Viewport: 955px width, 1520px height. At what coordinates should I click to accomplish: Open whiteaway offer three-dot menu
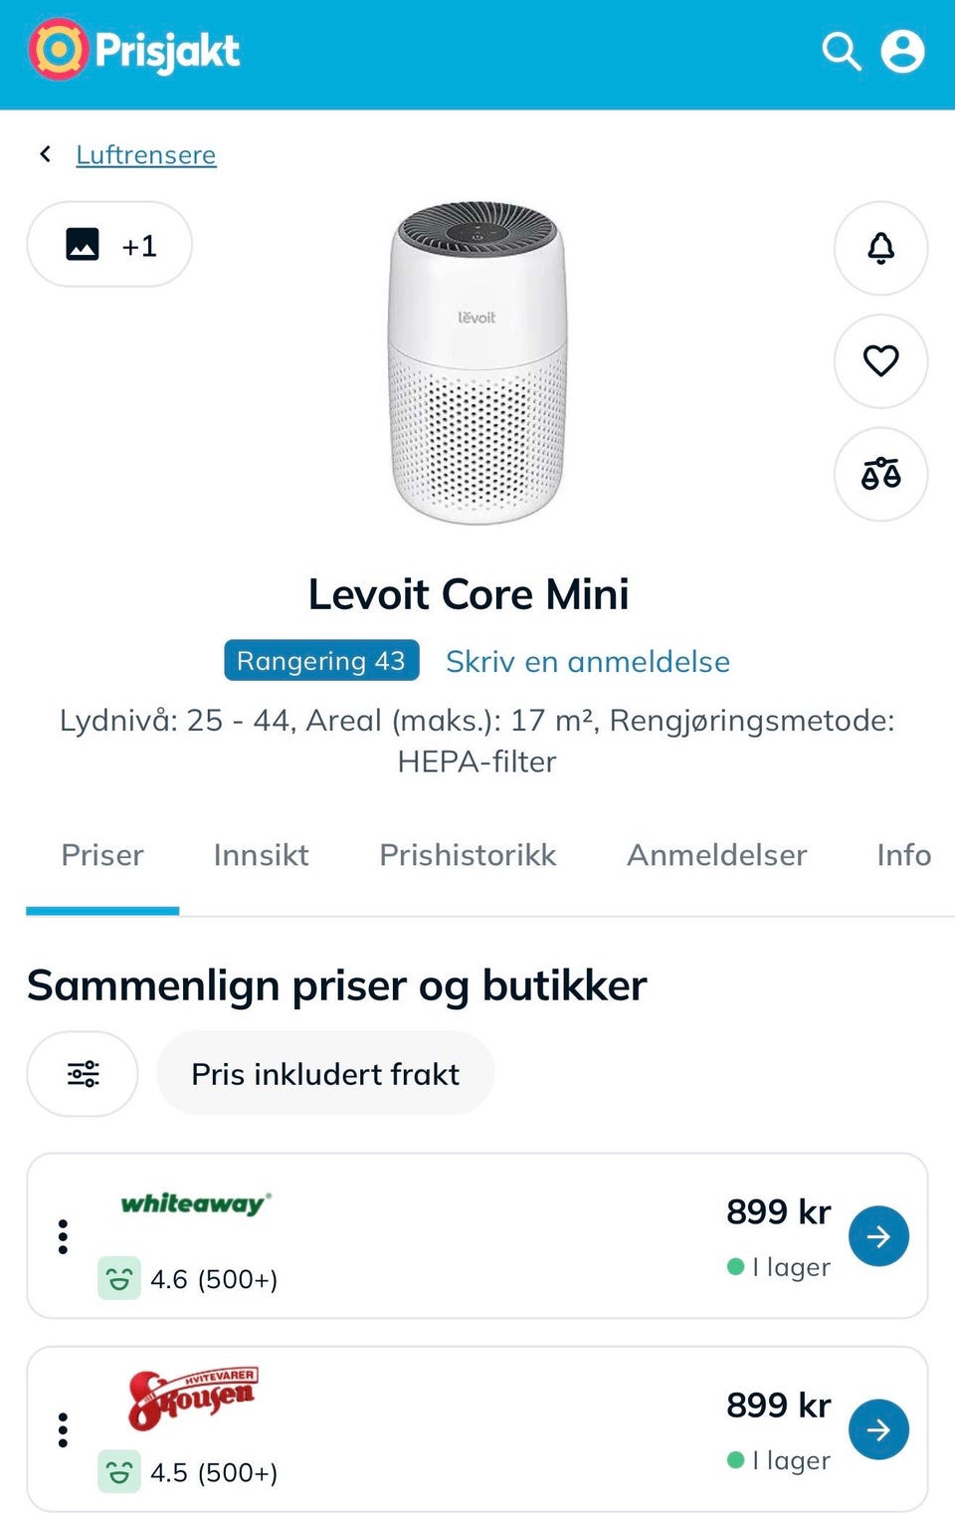pyautogui.click(x=63, y=1236)
